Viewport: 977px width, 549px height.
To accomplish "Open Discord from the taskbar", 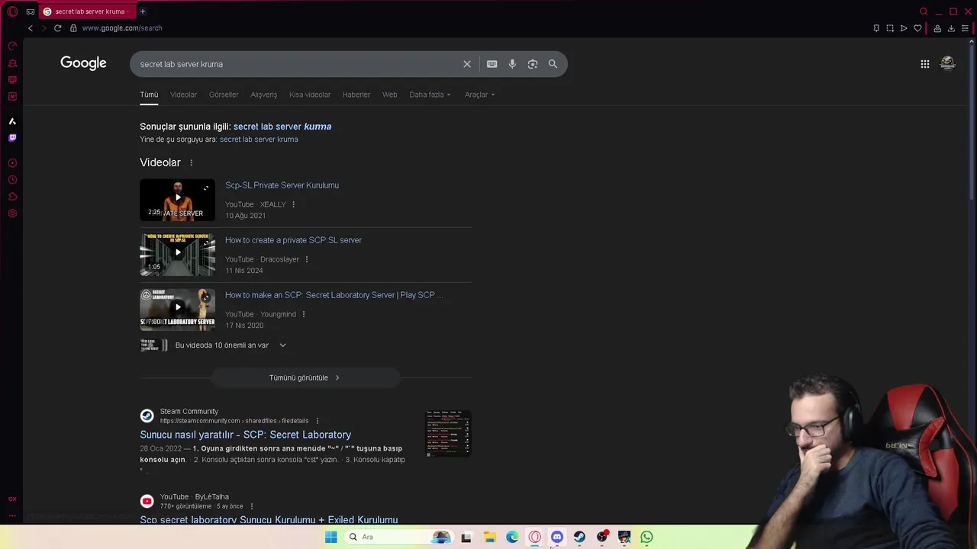I will (x=557, y=537).
